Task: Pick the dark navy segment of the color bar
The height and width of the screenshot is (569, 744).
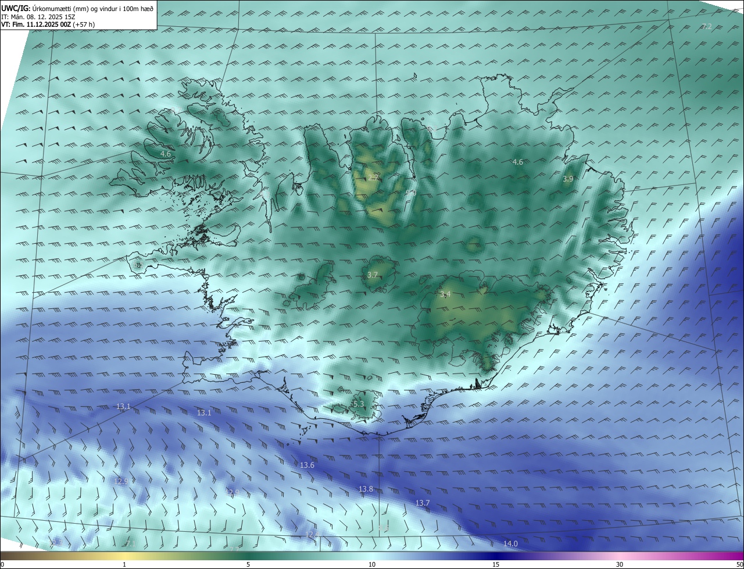Action: 496,556
